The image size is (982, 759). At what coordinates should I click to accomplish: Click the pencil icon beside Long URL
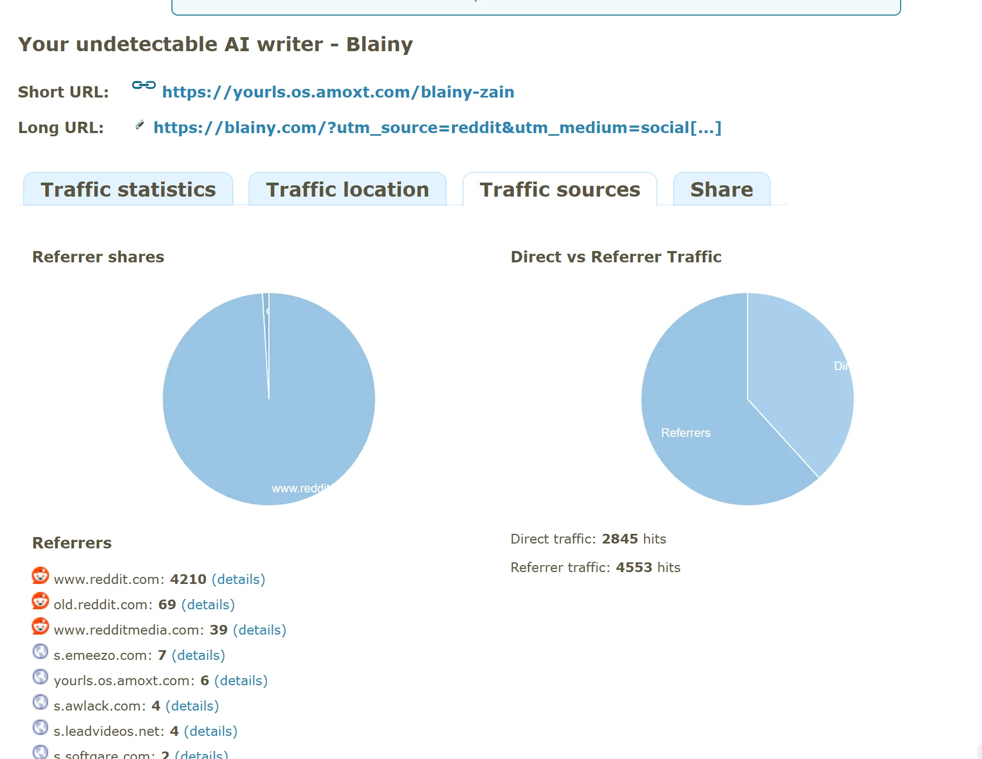(x=140, y=125)
